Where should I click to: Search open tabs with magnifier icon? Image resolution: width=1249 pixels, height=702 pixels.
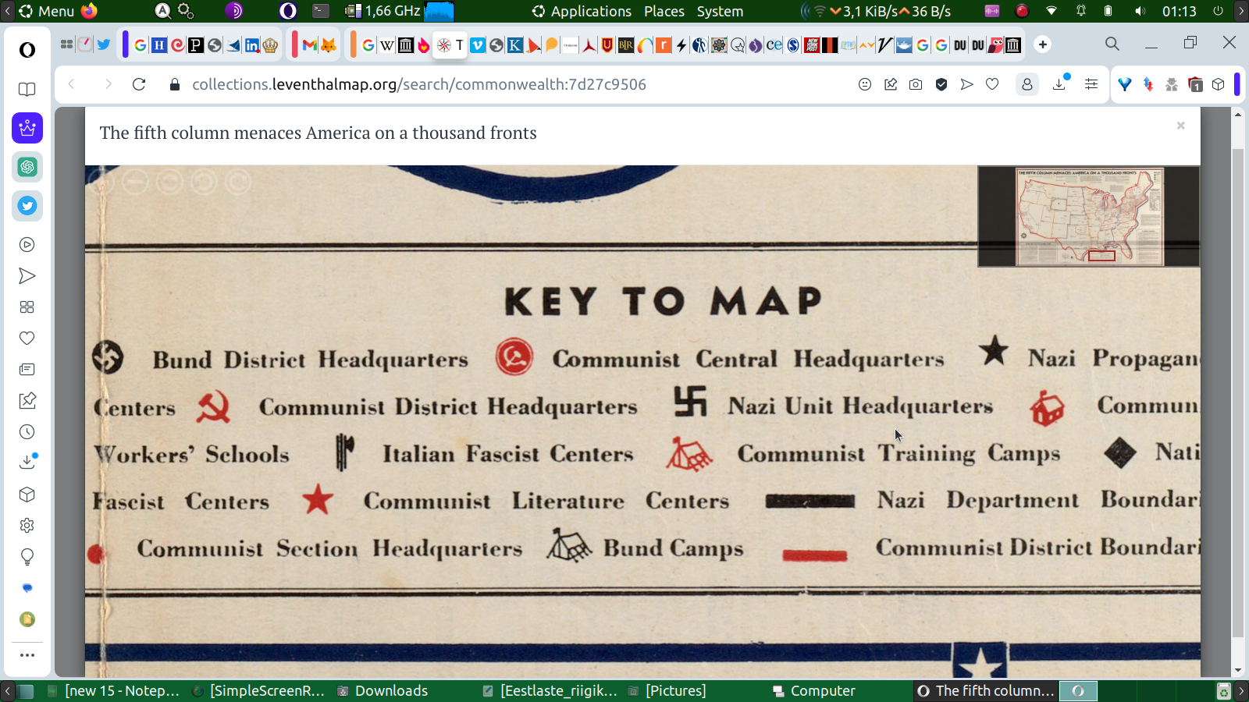coord(1112,44)
